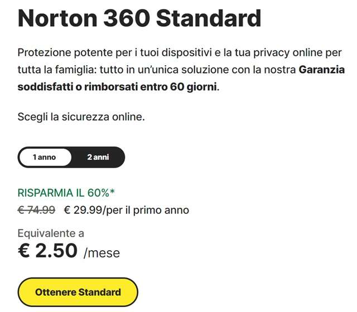Click the asterisk after "60%"
Image resolution: width=357 pixels, height=312 pixels.
pos(112,192)
